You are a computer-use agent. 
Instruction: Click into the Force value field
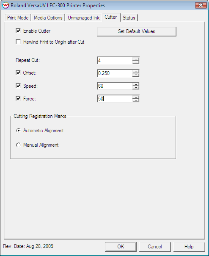[115, 99]
